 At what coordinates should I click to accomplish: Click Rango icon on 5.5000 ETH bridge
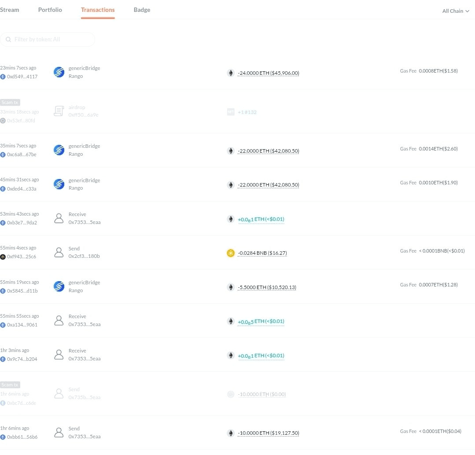click(59, 286)
